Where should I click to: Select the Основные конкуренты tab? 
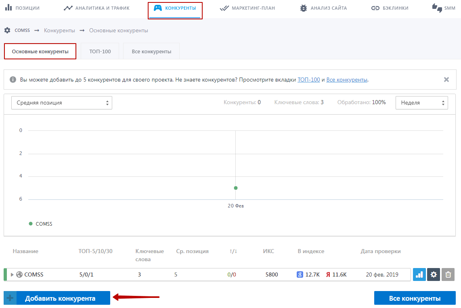[40, 51]
